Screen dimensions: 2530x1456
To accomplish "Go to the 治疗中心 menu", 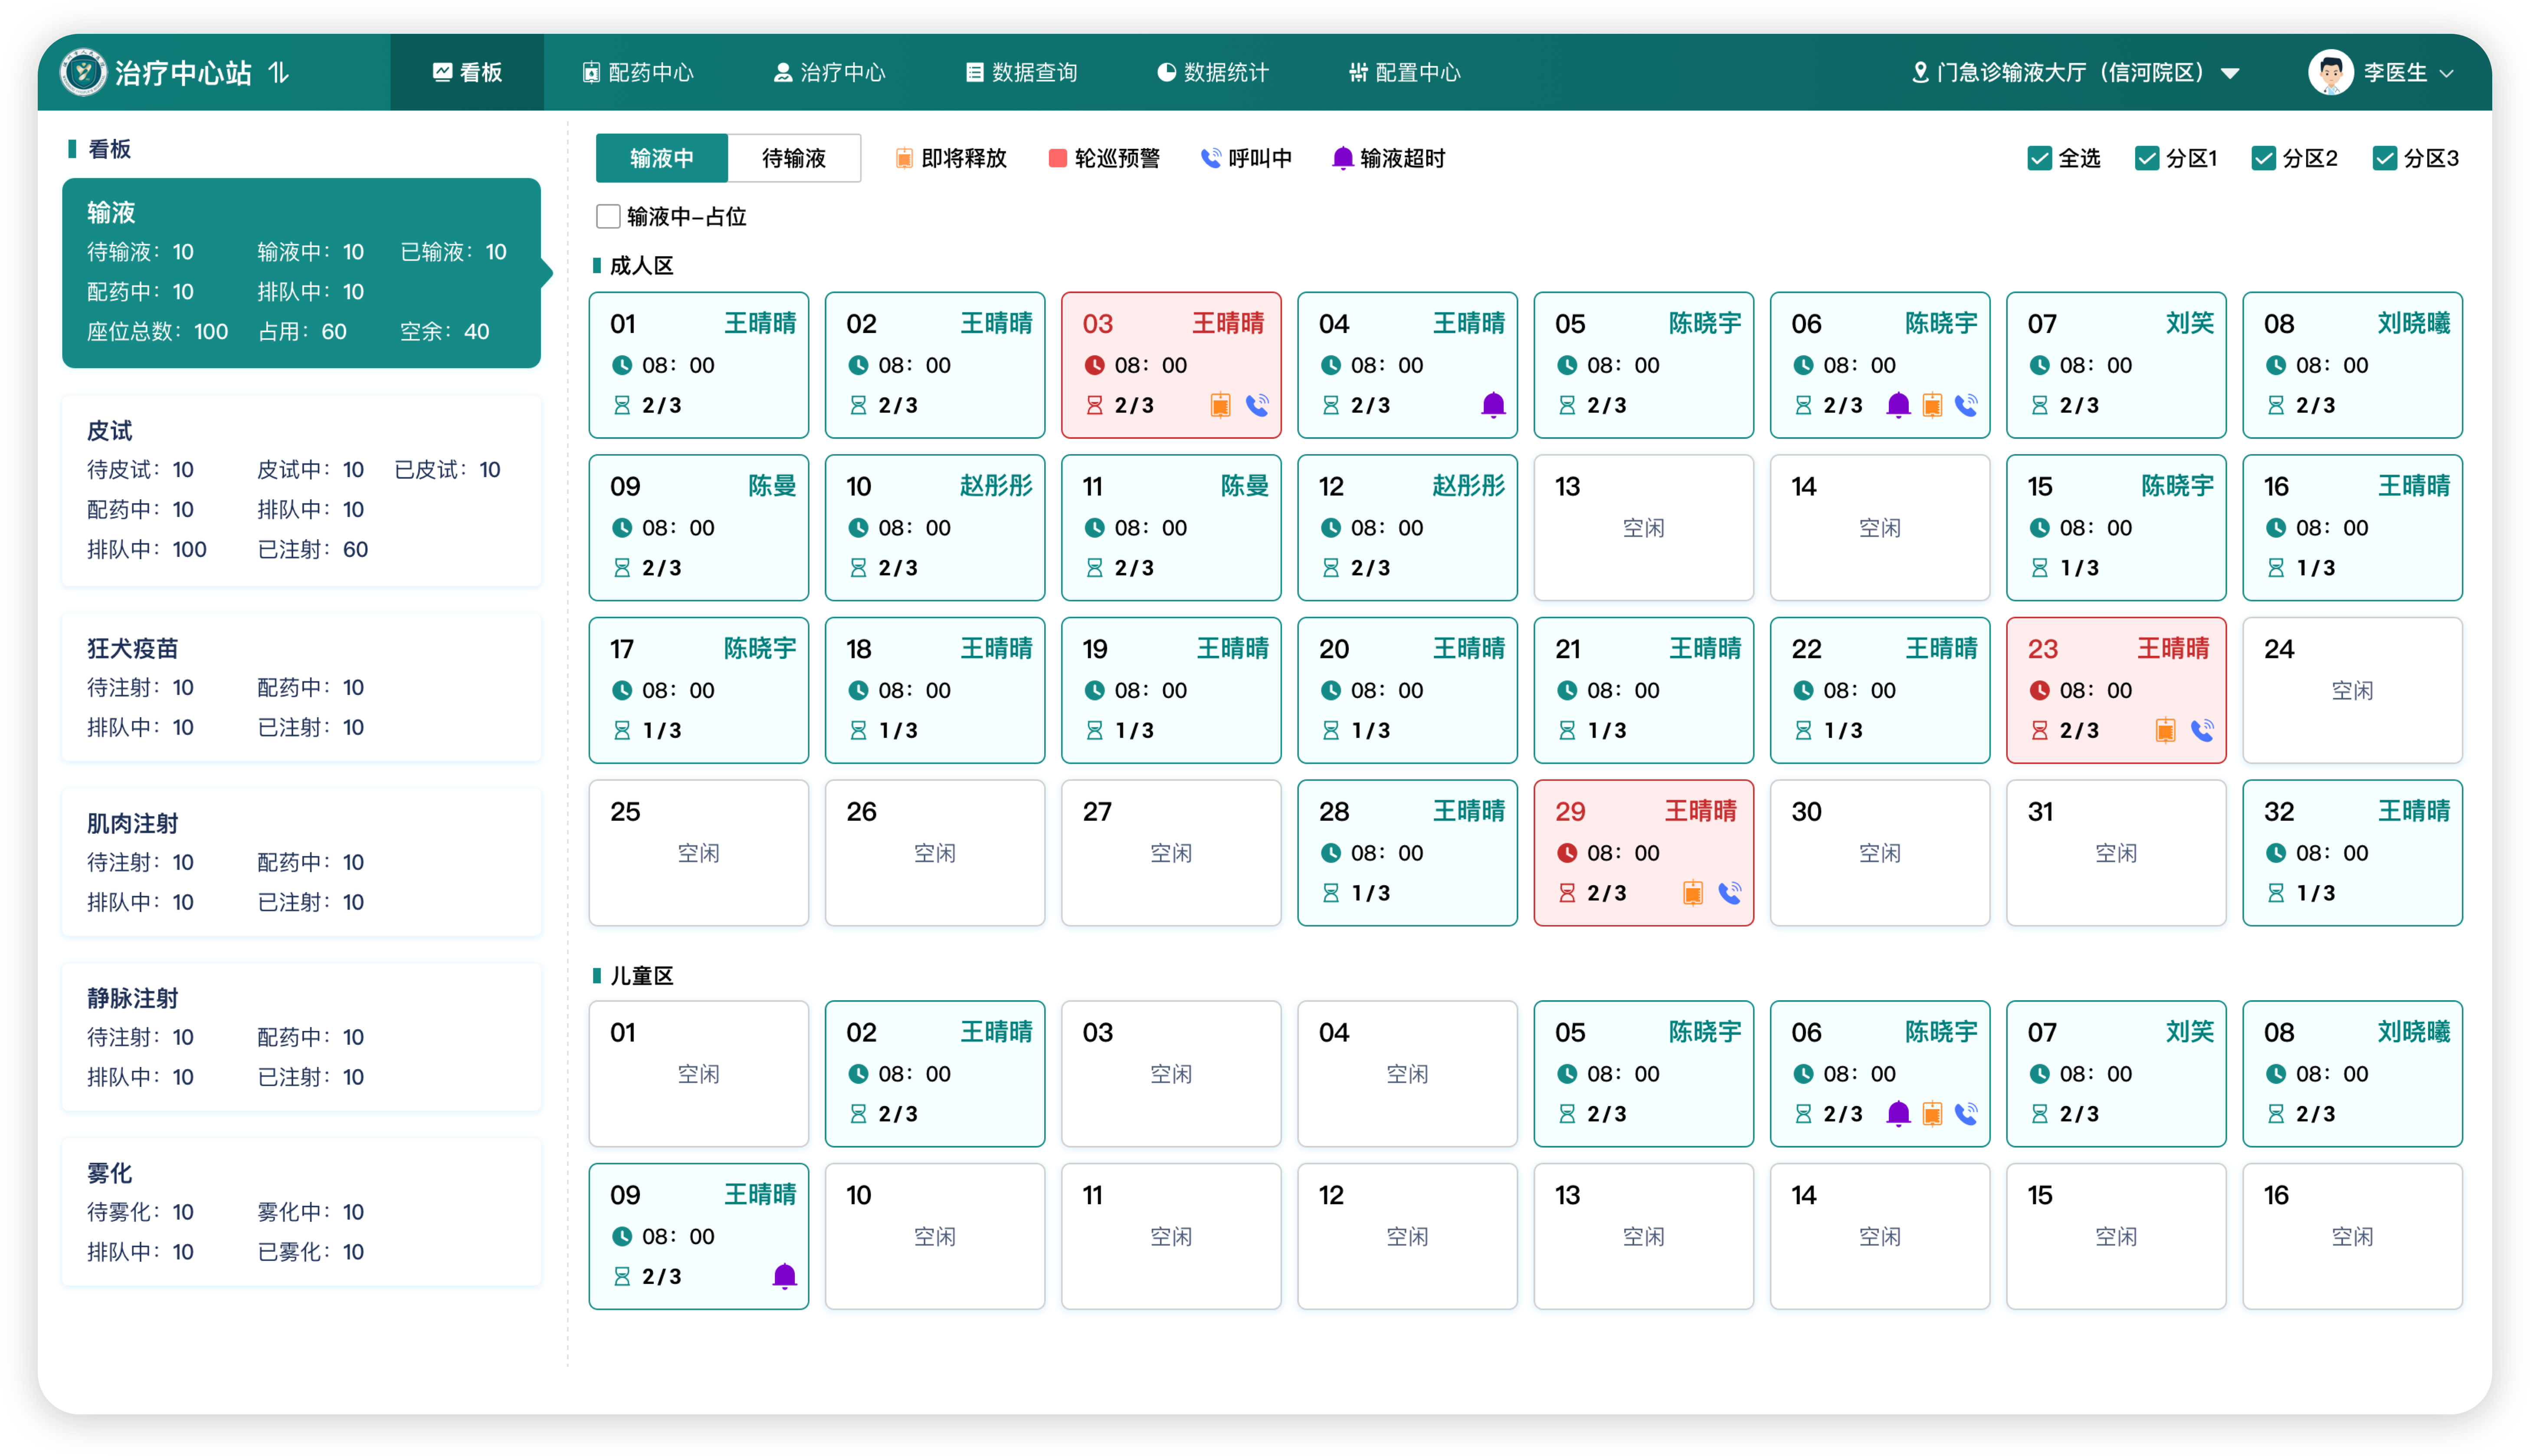I will point(829,72).
